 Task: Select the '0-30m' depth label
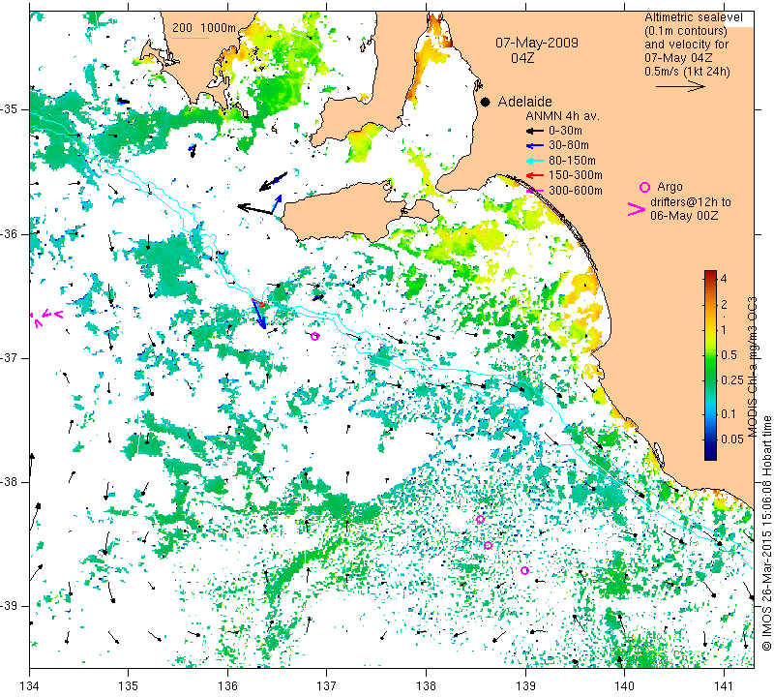pyautogui.click(x=565, y=131)
